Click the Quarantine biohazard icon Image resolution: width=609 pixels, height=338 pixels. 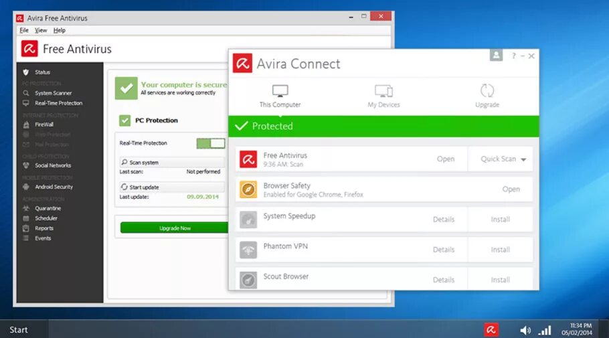(26, 208)
